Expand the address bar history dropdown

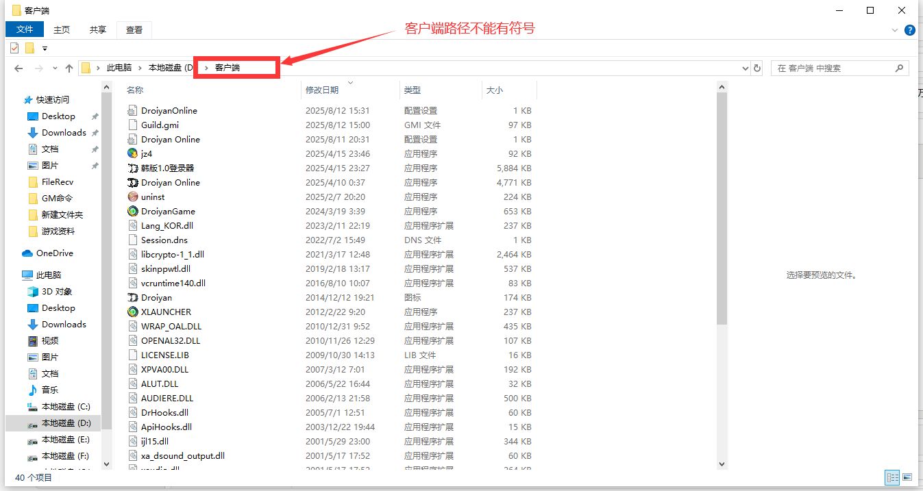tap(746, 68)
